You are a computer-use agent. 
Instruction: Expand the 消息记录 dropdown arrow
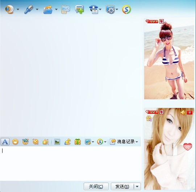(x=137, y=142)
